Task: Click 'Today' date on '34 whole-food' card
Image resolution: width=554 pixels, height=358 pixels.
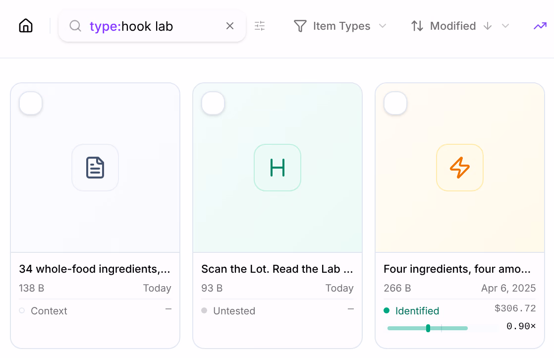Action: click(x=157, y=288)
